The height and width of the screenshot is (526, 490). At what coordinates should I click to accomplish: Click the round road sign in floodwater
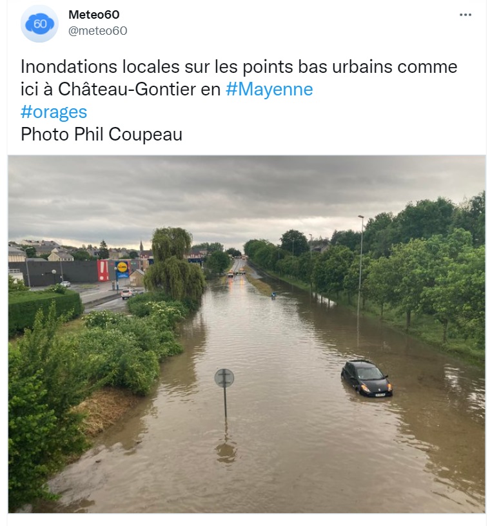click(x=224, y=378)
